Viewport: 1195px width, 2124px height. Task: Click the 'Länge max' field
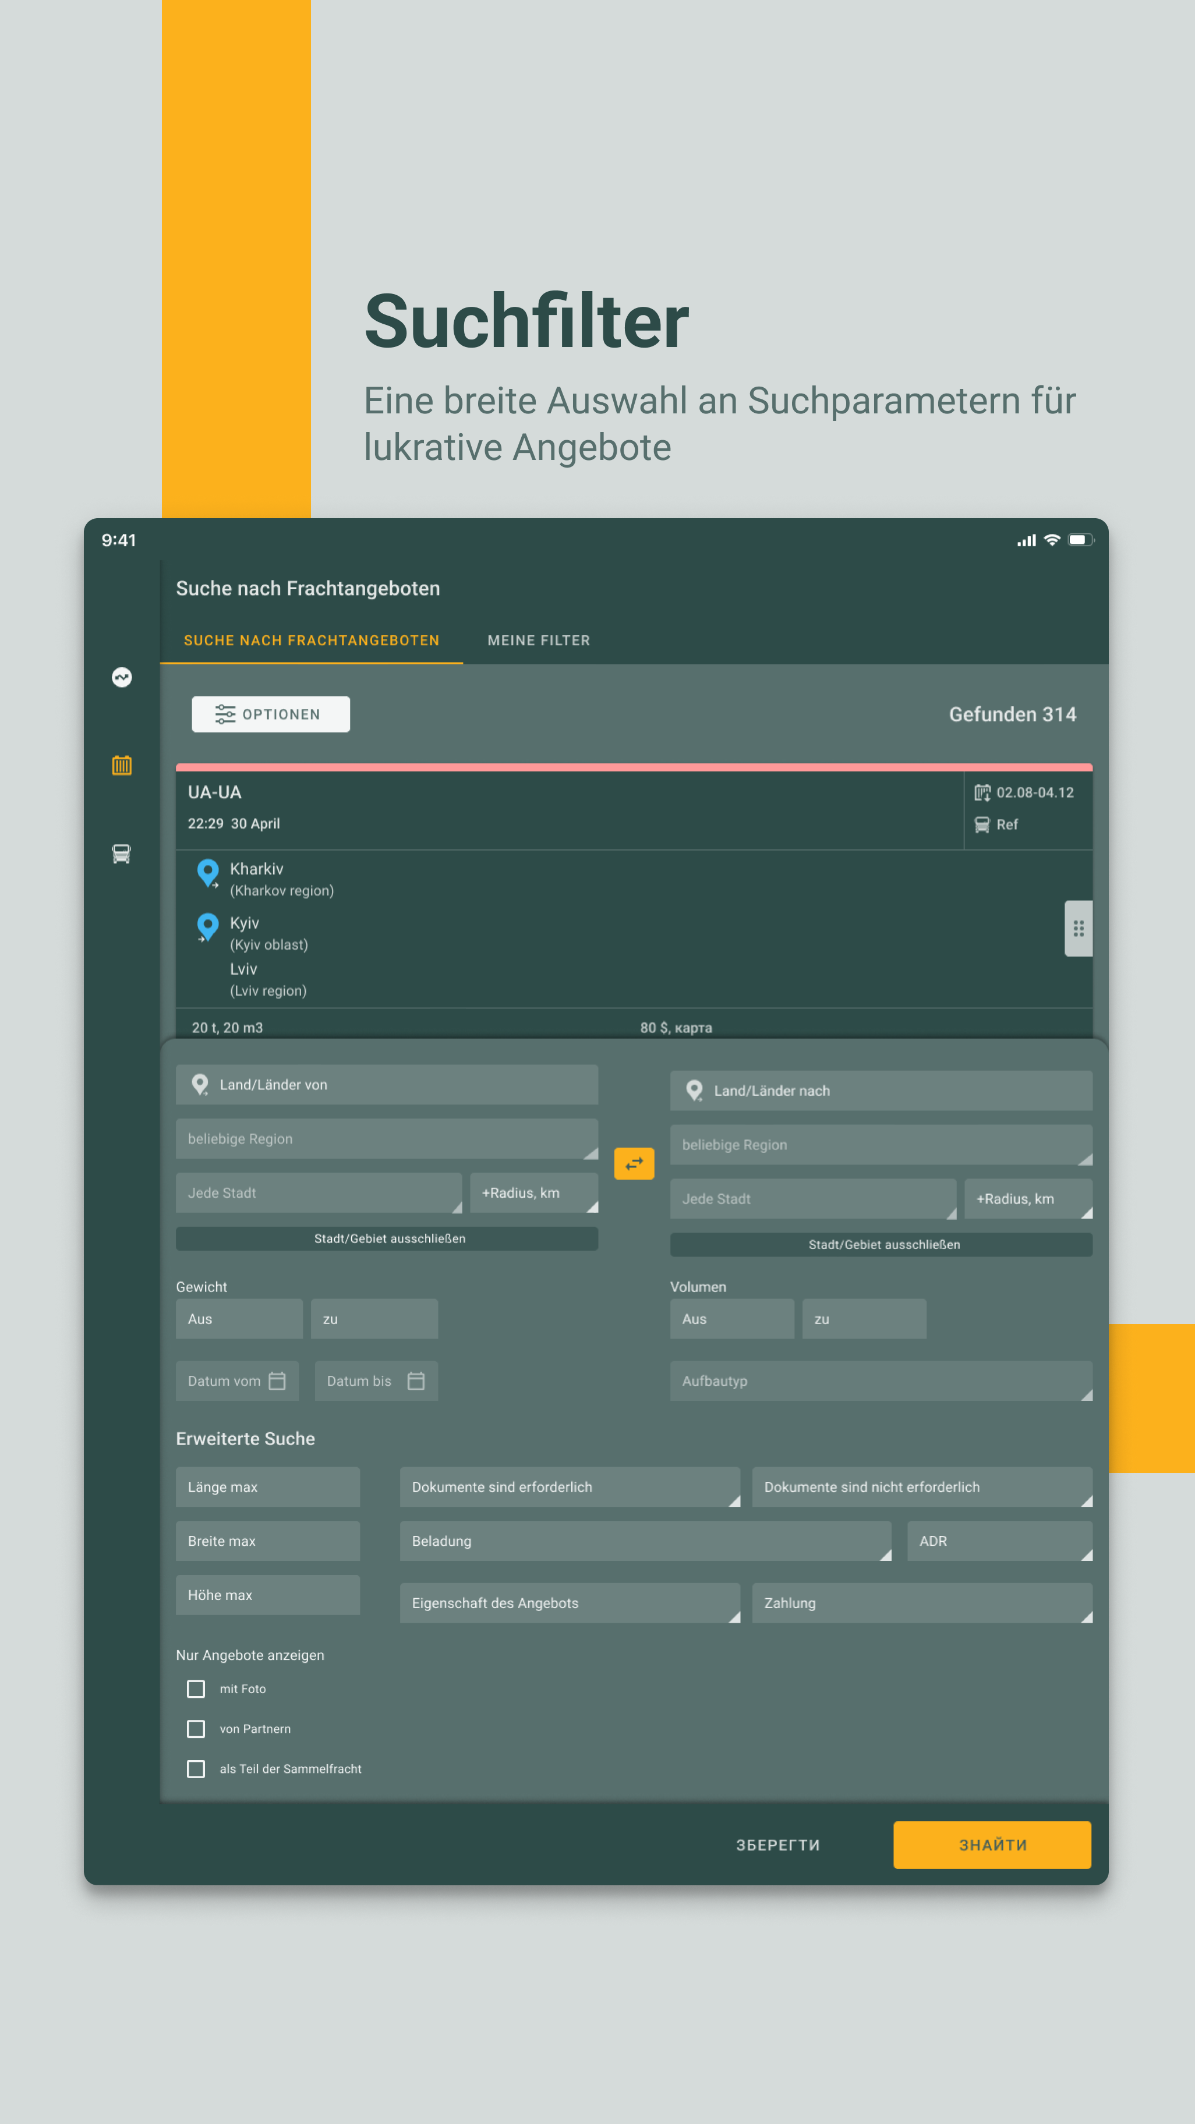[x=267, y=1486]
